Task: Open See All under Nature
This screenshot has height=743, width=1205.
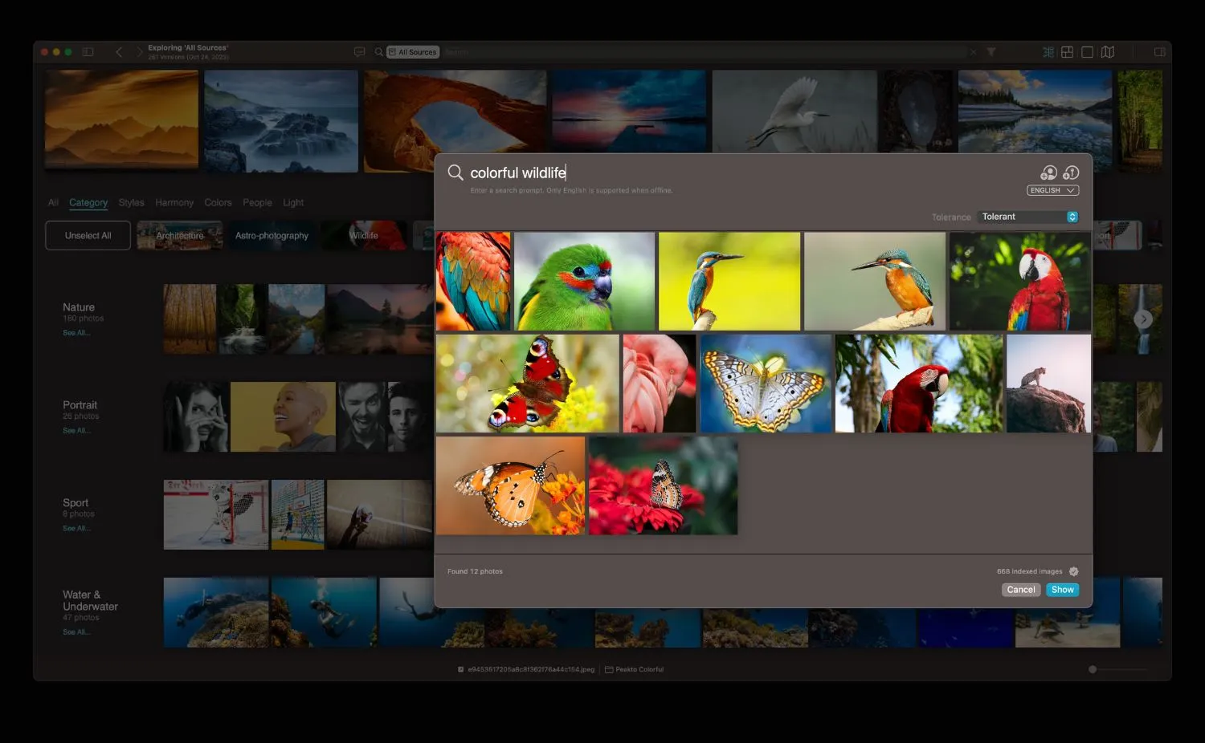Action: pyautogui.click(x=76, y=333)
